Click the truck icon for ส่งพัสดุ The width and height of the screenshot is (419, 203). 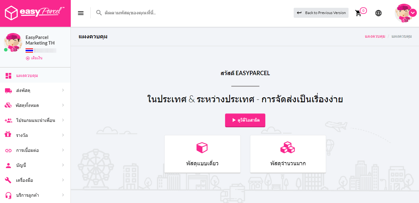click(x=8, y=90)
